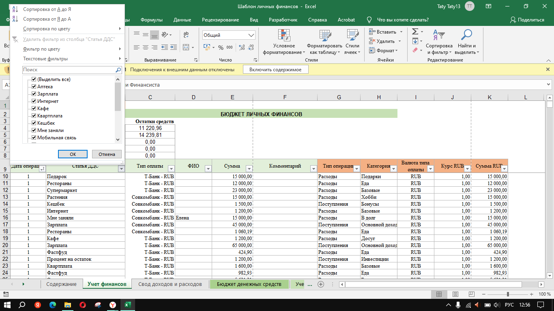Open Opera browser from taskbar

(82, 305)
